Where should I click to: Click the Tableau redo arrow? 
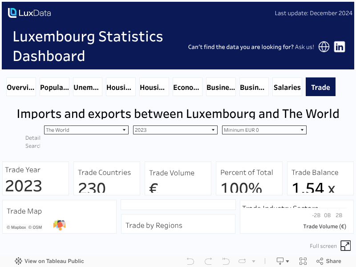click(x=208, y=261)
